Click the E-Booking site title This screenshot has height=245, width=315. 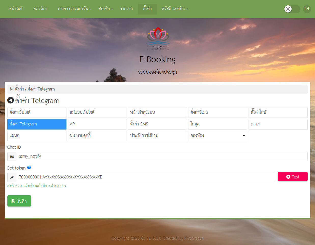[157, 59]
